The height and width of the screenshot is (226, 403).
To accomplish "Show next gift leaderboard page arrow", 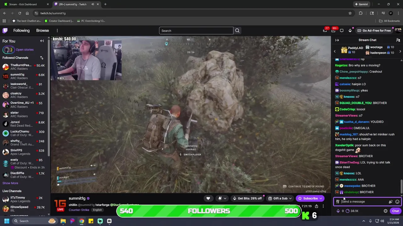I will 400,51.
